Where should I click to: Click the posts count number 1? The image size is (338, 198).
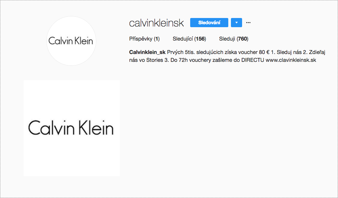click(x=157, y=39)
